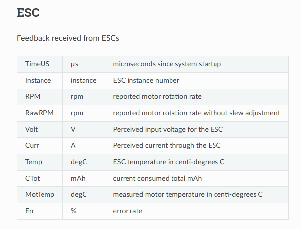This screenshot has height=229, width=301.
Task: Select the MotTemp field name cell
Action: tap(40, 195)
